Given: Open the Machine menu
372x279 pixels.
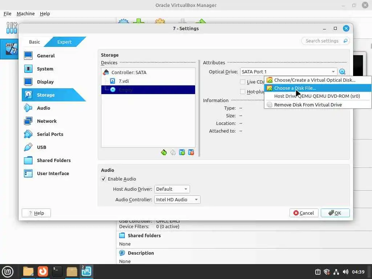Looking at the screenshot, I should pyautogui.click(x=26, y=13).
